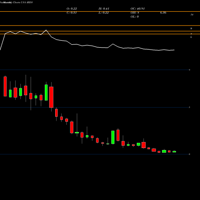Select the 'L: 0.22' low value

[x=104, y=13]
